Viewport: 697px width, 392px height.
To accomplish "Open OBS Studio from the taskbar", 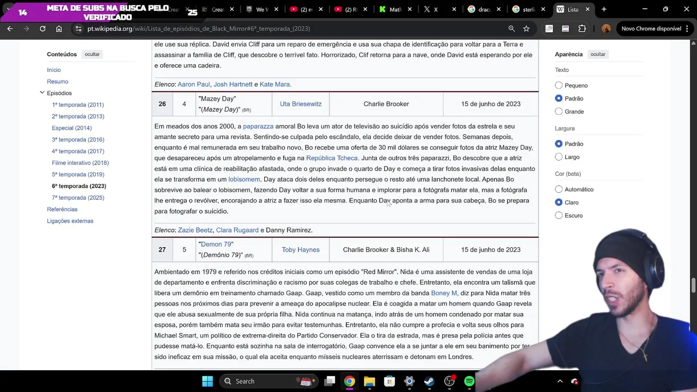I will point(449,381).
